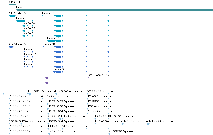Select the RP003468898.5prime EST label

coord(25,112)
